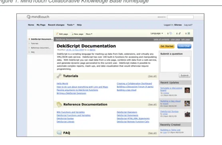
Task: Click the New page document icon
Action: pyautogui.click(x=72, y=34)
